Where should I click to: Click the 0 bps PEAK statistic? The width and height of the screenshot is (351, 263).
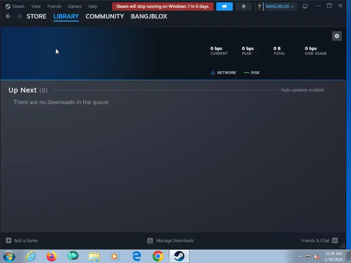(x=247, y=51)
